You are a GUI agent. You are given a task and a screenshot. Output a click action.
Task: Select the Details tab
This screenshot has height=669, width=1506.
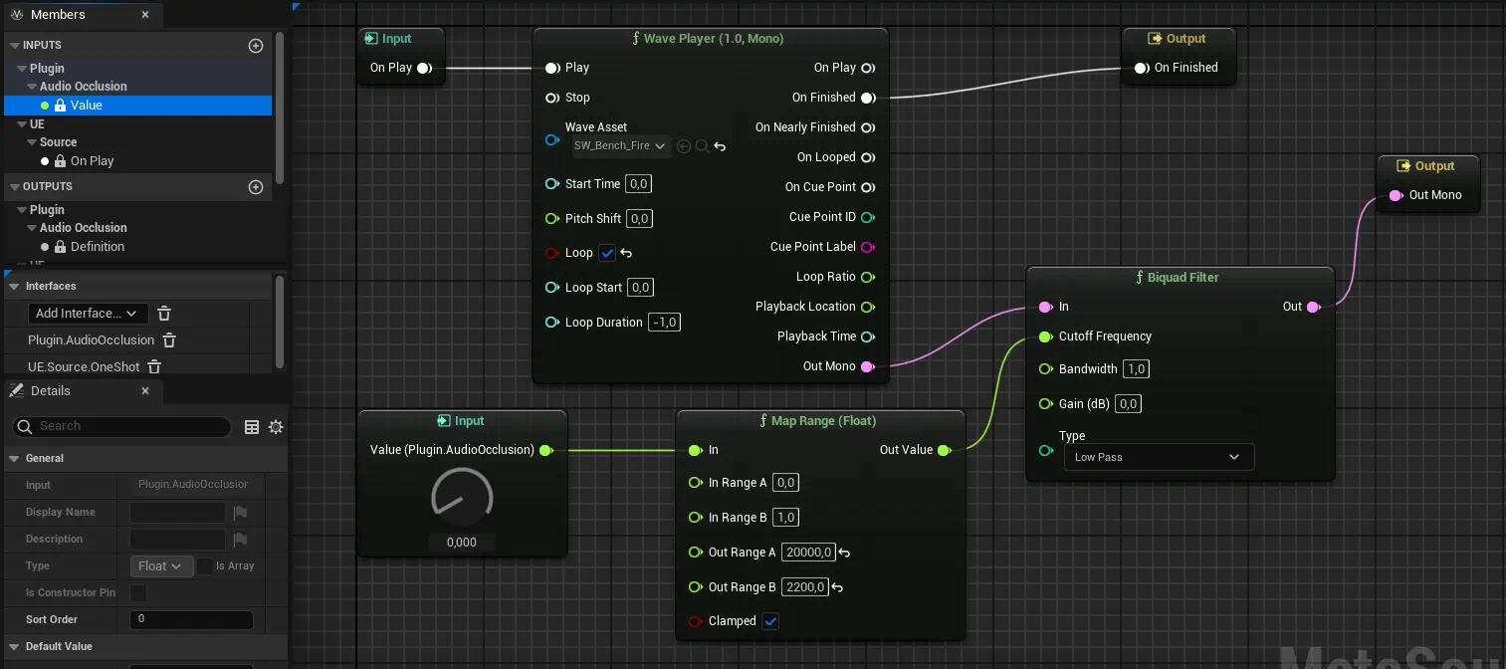tap(50, 391)
